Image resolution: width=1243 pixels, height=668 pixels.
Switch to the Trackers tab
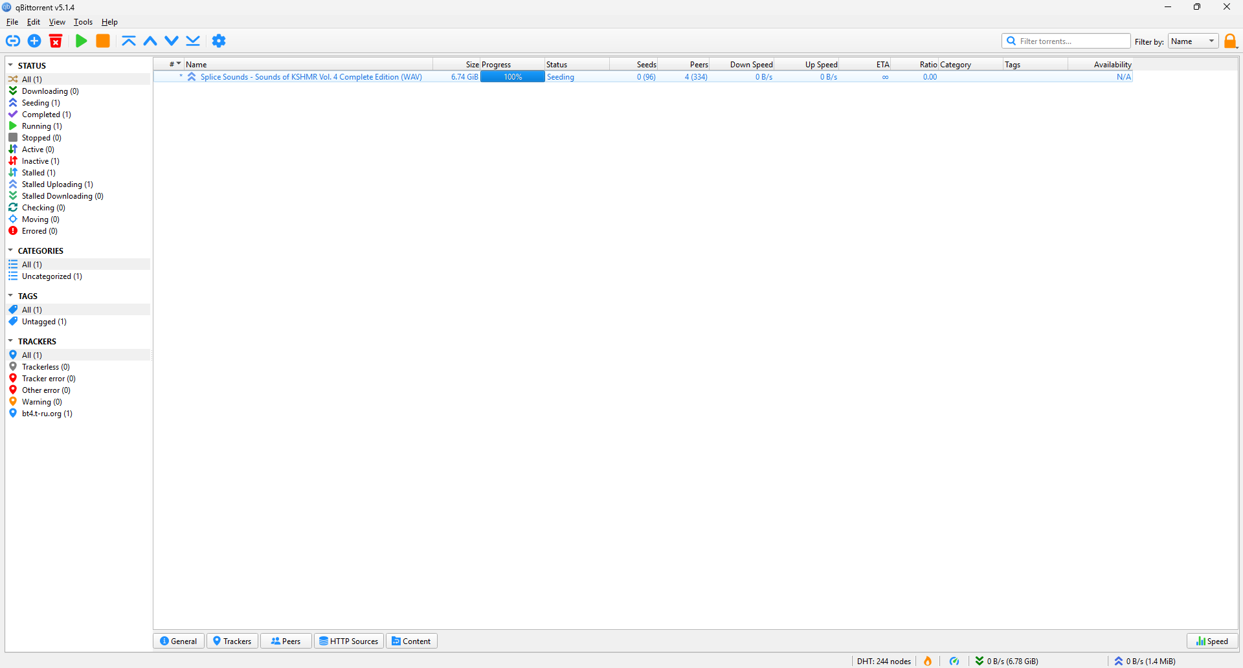click(x=232, y=641)
